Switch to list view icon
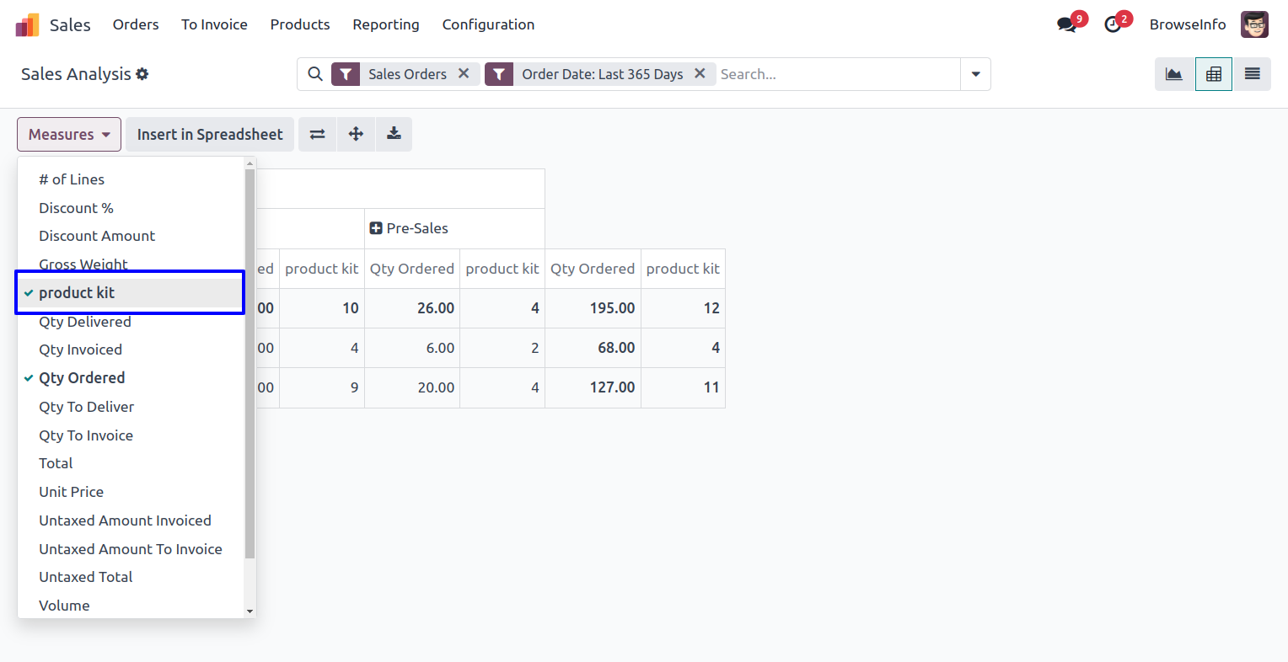Image resolution: width=1288 pixels, height=662 pixels. pyautogui.click(x=1253, y=74)
